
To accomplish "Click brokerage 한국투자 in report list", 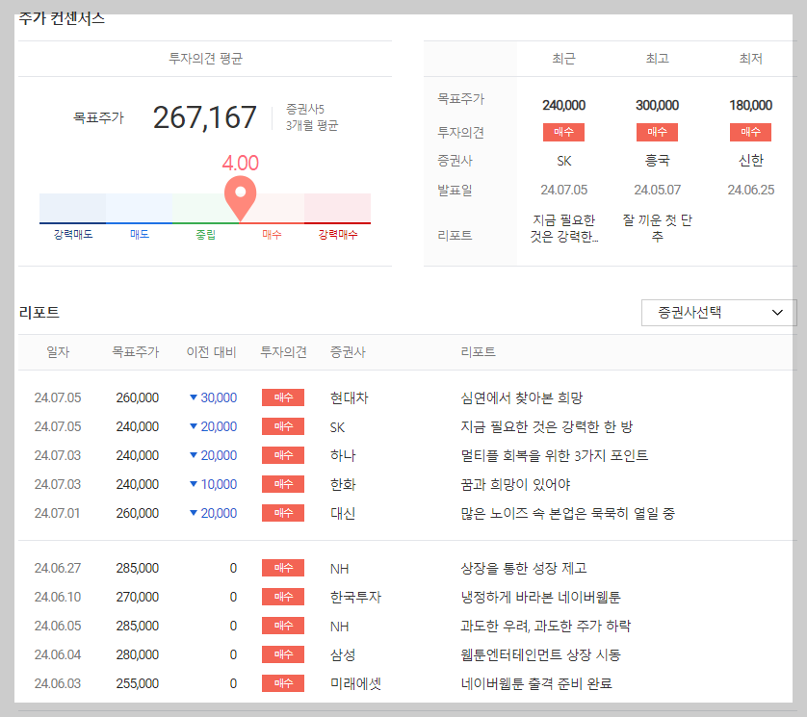I will (x=355, y=597).
